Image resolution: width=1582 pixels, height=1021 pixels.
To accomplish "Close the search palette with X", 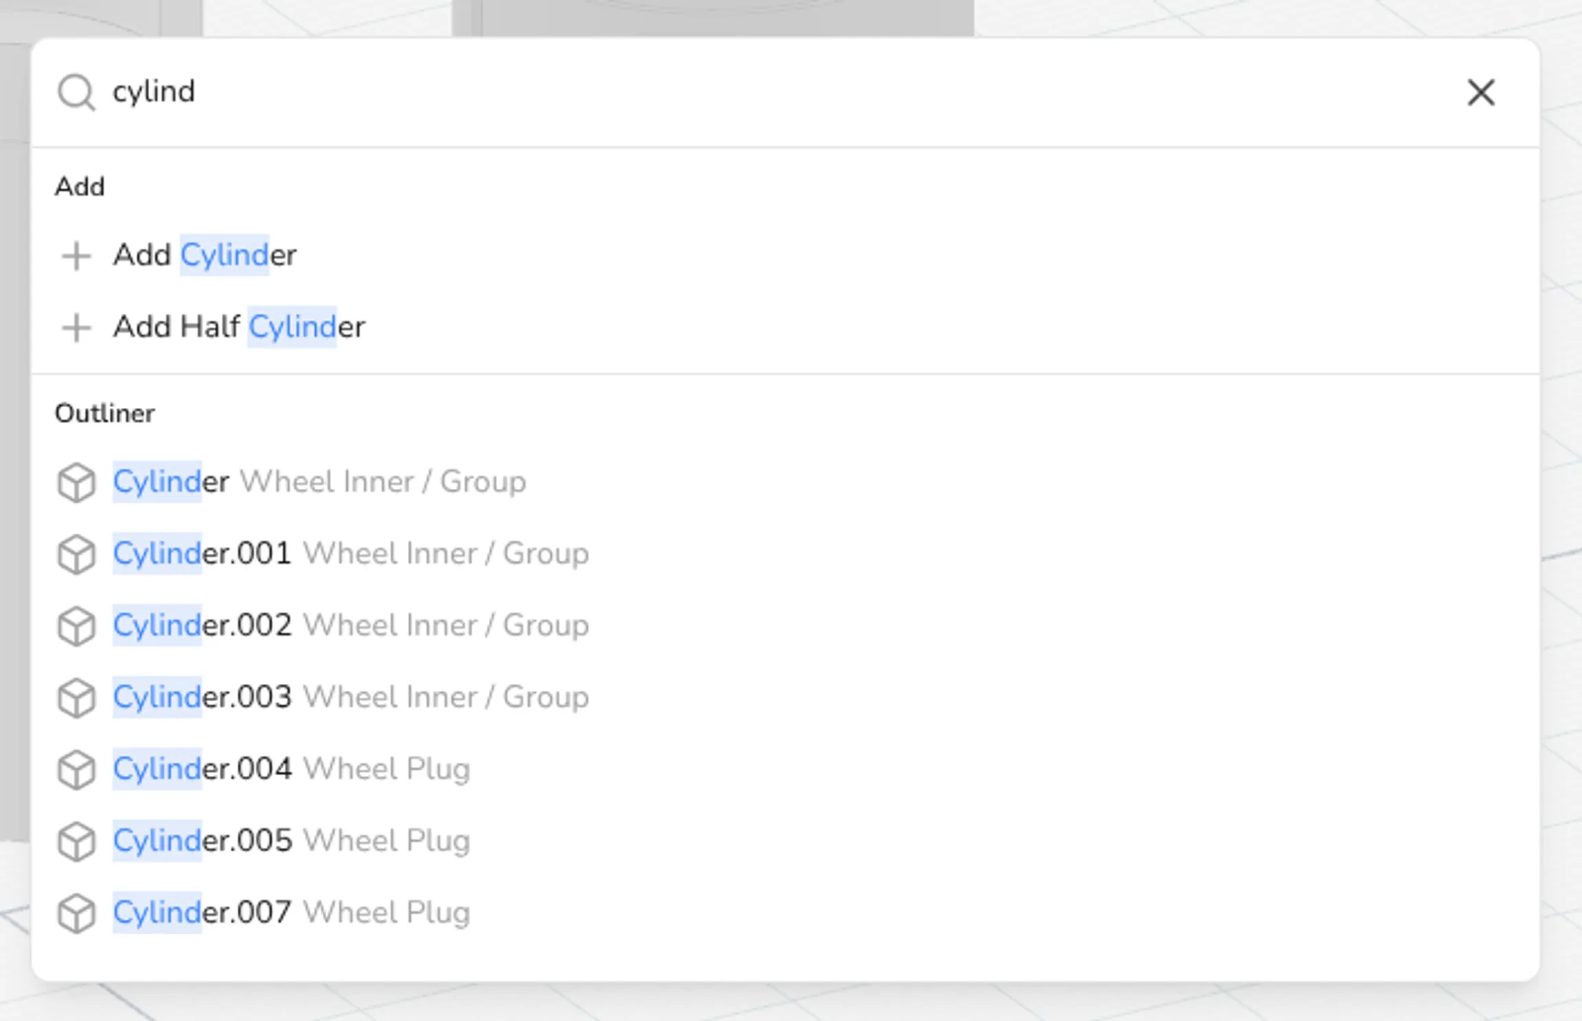I will click(1481, 93).
